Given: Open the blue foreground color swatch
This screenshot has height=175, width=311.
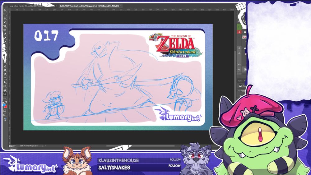Looking at the screenshot, I should tap(4, 105).
